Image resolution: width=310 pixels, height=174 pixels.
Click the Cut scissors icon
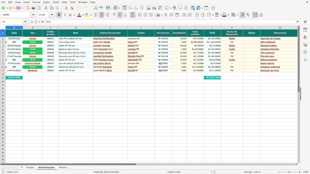tap(46, 8)
